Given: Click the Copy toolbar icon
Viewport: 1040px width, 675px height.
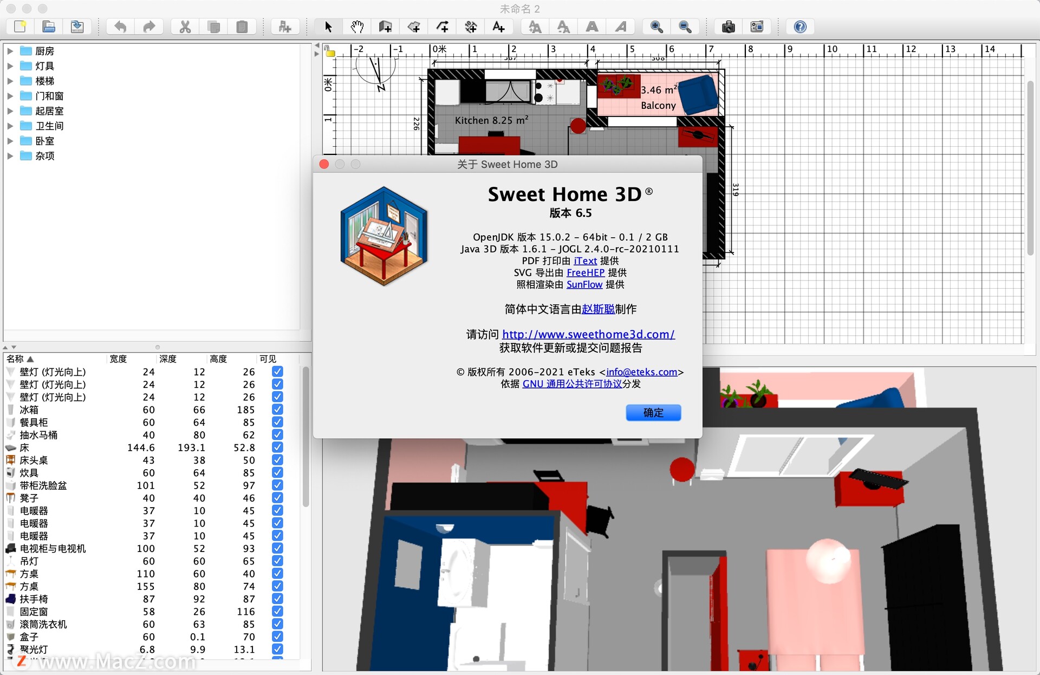Looking at the screenshot, I should click(x=214, y=27).
